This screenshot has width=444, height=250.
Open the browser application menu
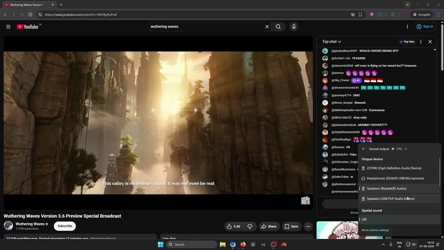coord(438,15)
